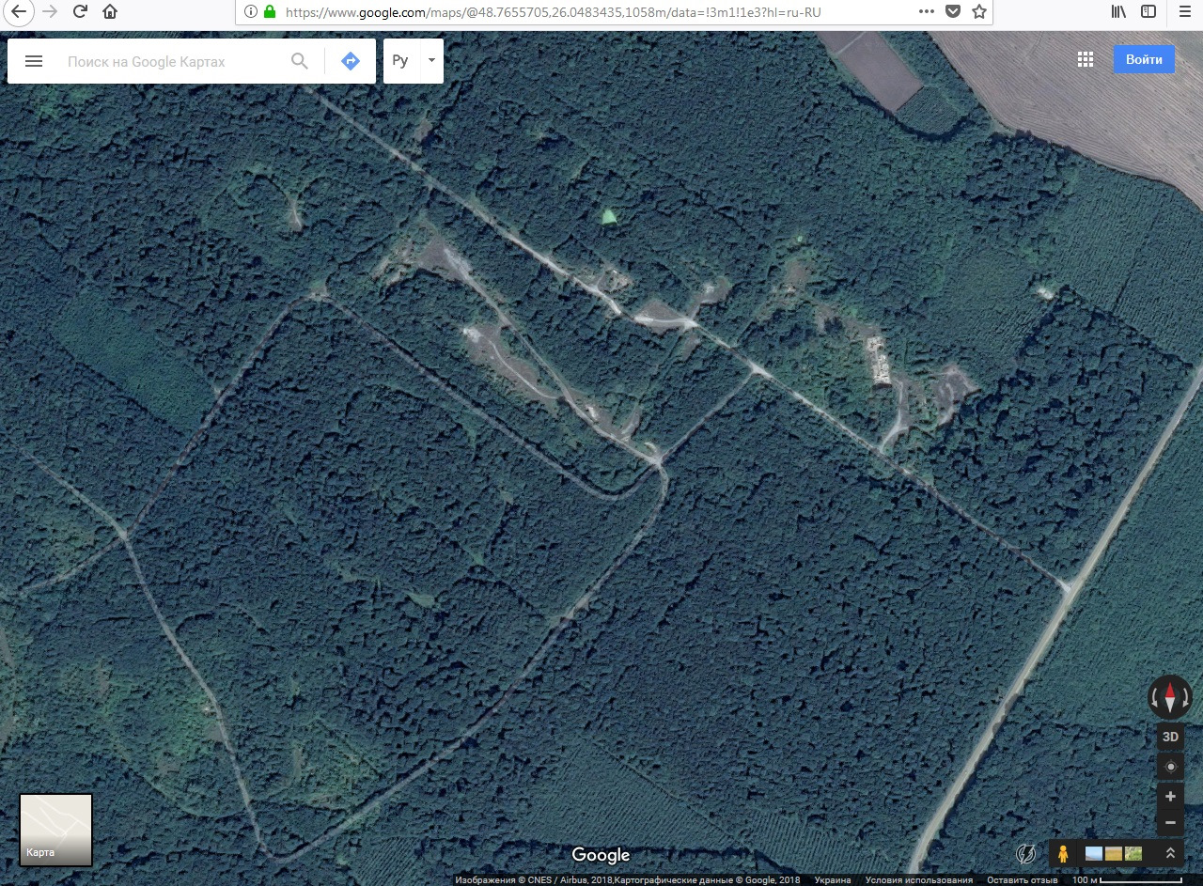Open 'Условия использования' terms link
This screenshot has height=886, width=1203.
coord(919,880)
